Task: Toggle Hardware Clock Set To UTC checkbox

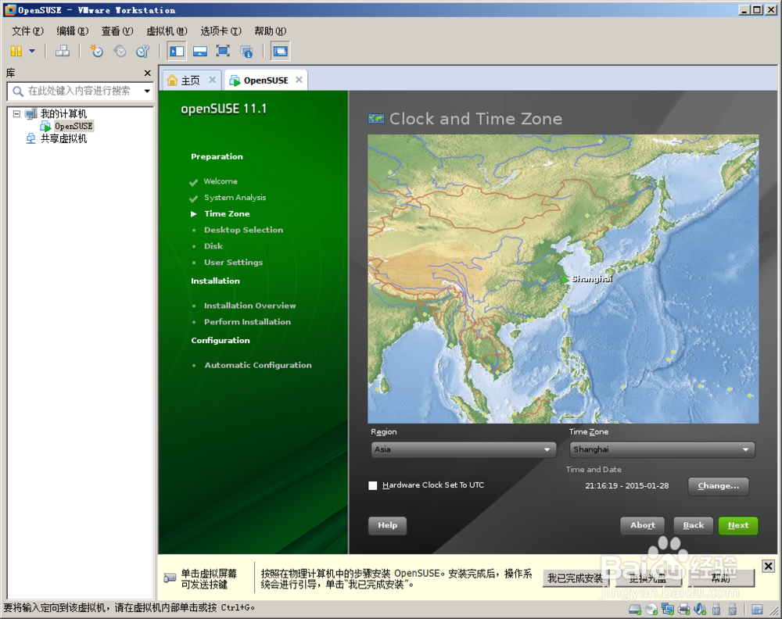Action: [372, 485]
